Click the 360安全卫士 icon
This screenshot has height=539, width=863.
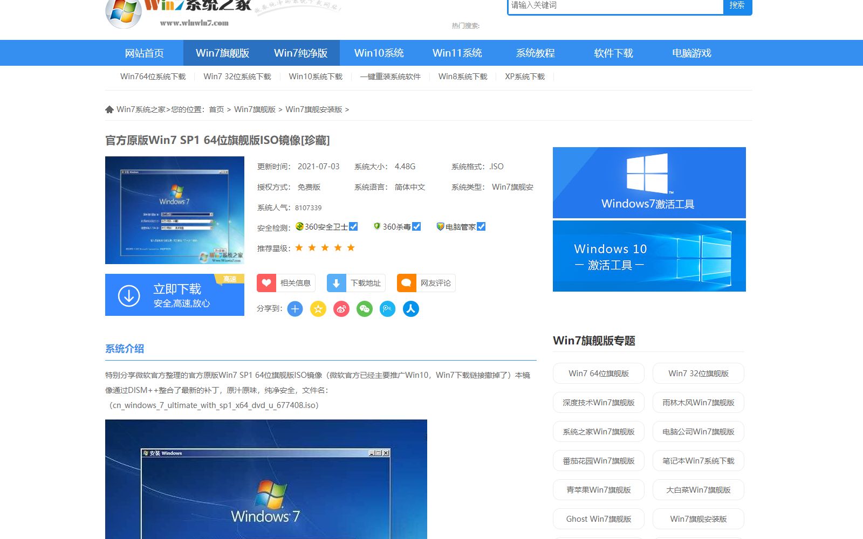pos(299,226)
